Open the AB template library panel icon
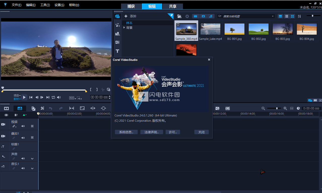Screen dimensions: 322x193 coord(117,42)
